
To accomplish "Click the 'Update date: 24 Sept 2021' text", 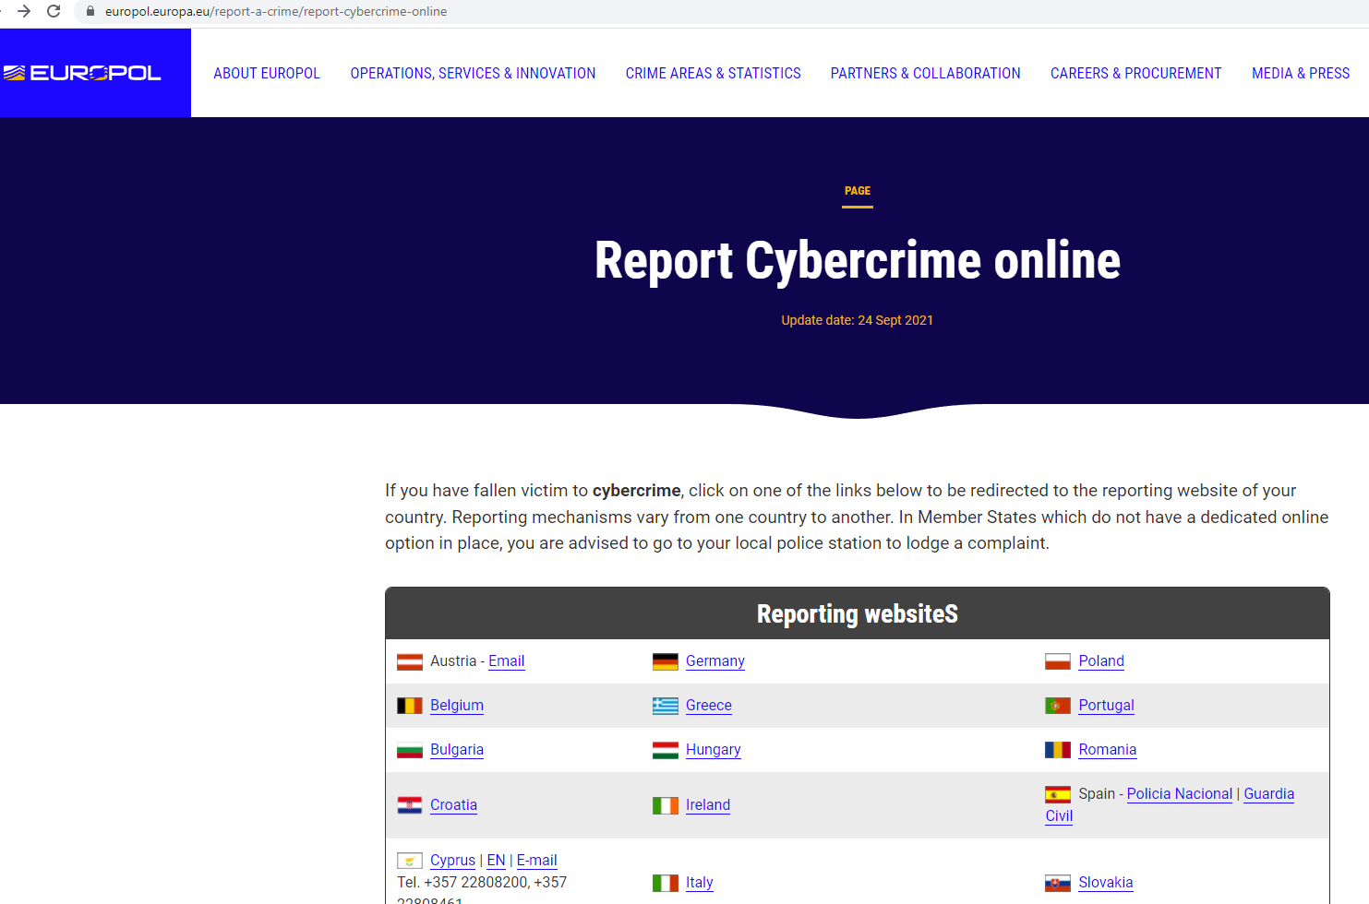I will coord(858,320).
